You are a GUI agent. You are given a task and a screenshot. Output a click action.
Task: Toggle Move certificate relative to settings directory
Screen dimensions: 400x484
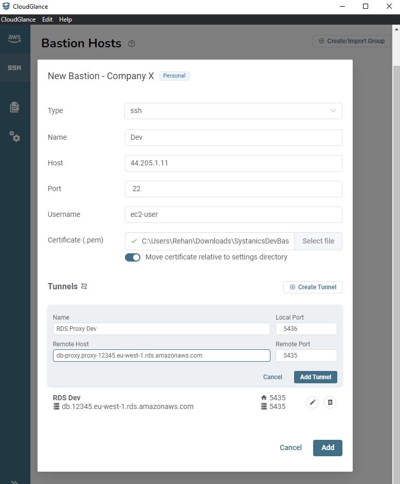pyautogui.click(x=133, y=257)
